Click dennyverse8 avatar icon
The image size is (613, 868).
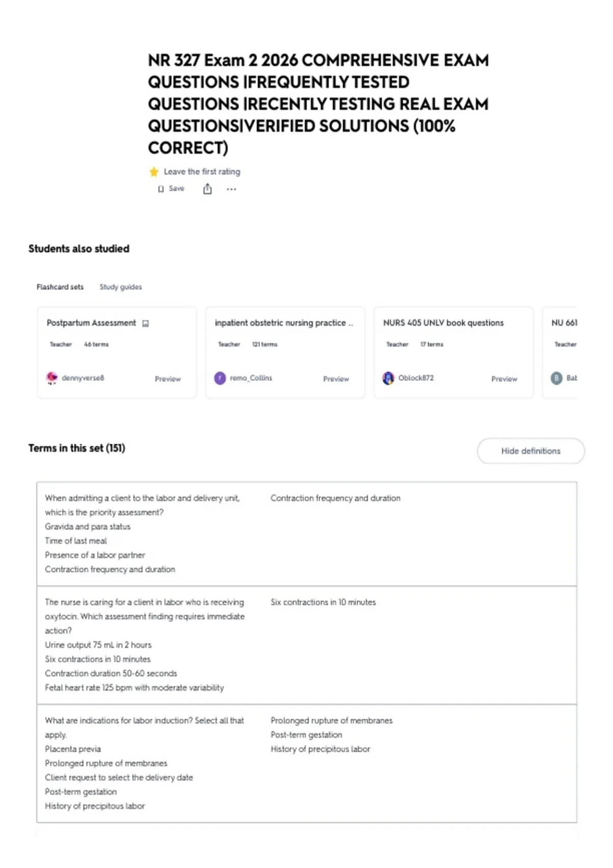click(52, 378)
